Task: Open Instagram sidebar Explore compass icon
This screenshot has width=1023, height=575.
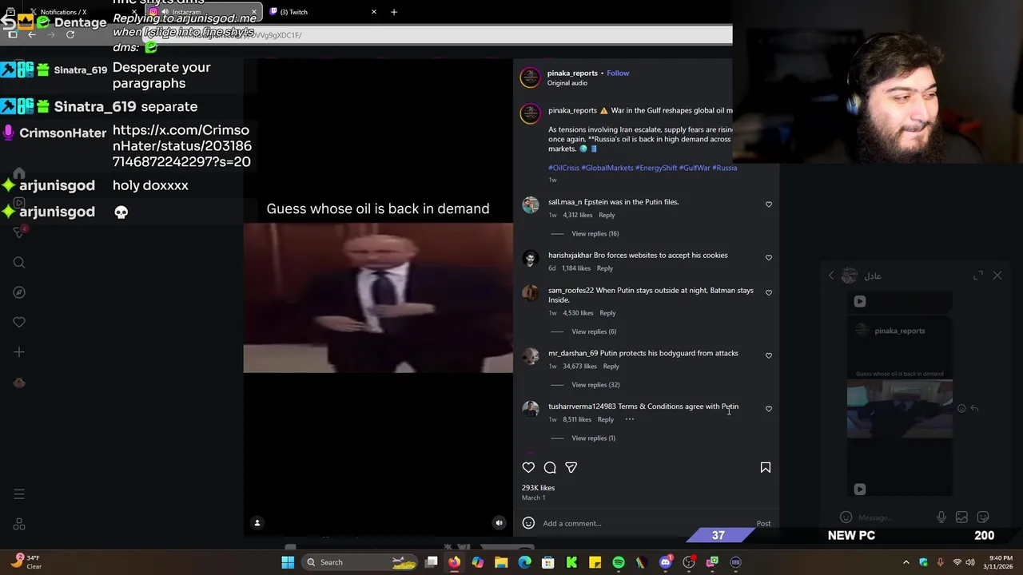Action: (x=19, y=292)
